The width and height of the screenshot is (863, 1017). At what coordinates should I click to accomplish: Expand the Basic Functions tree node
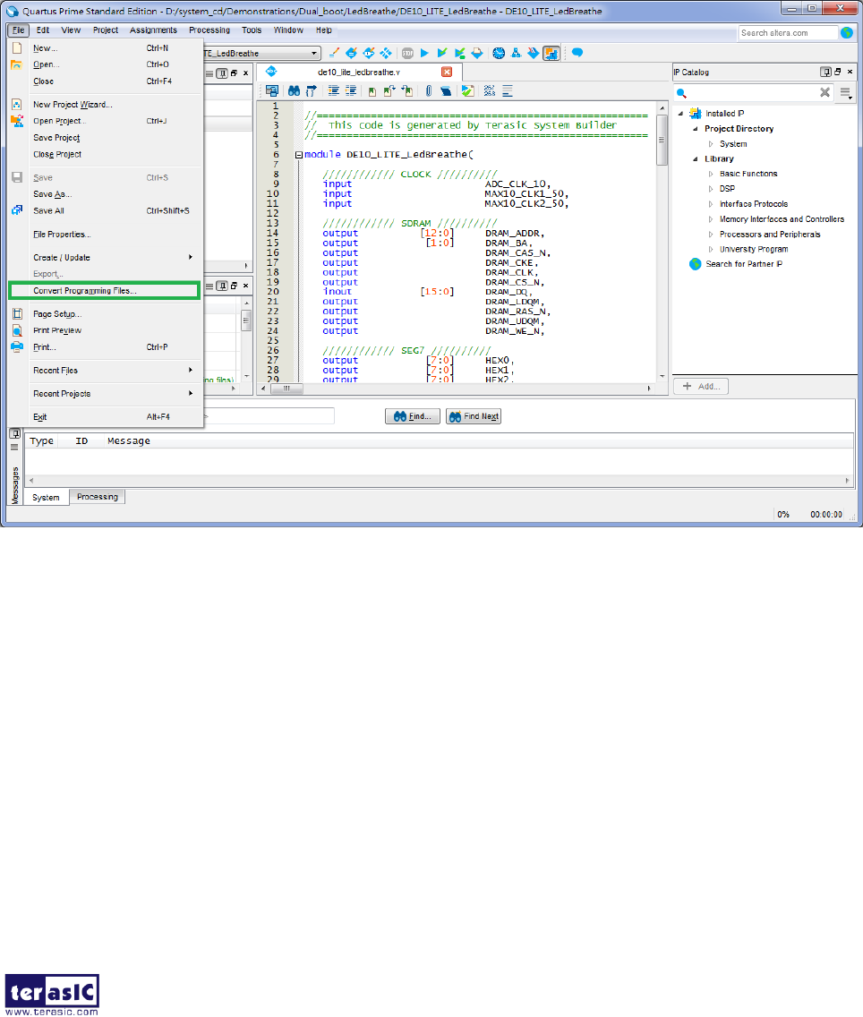pyautogui.click(x=711, y=174)
